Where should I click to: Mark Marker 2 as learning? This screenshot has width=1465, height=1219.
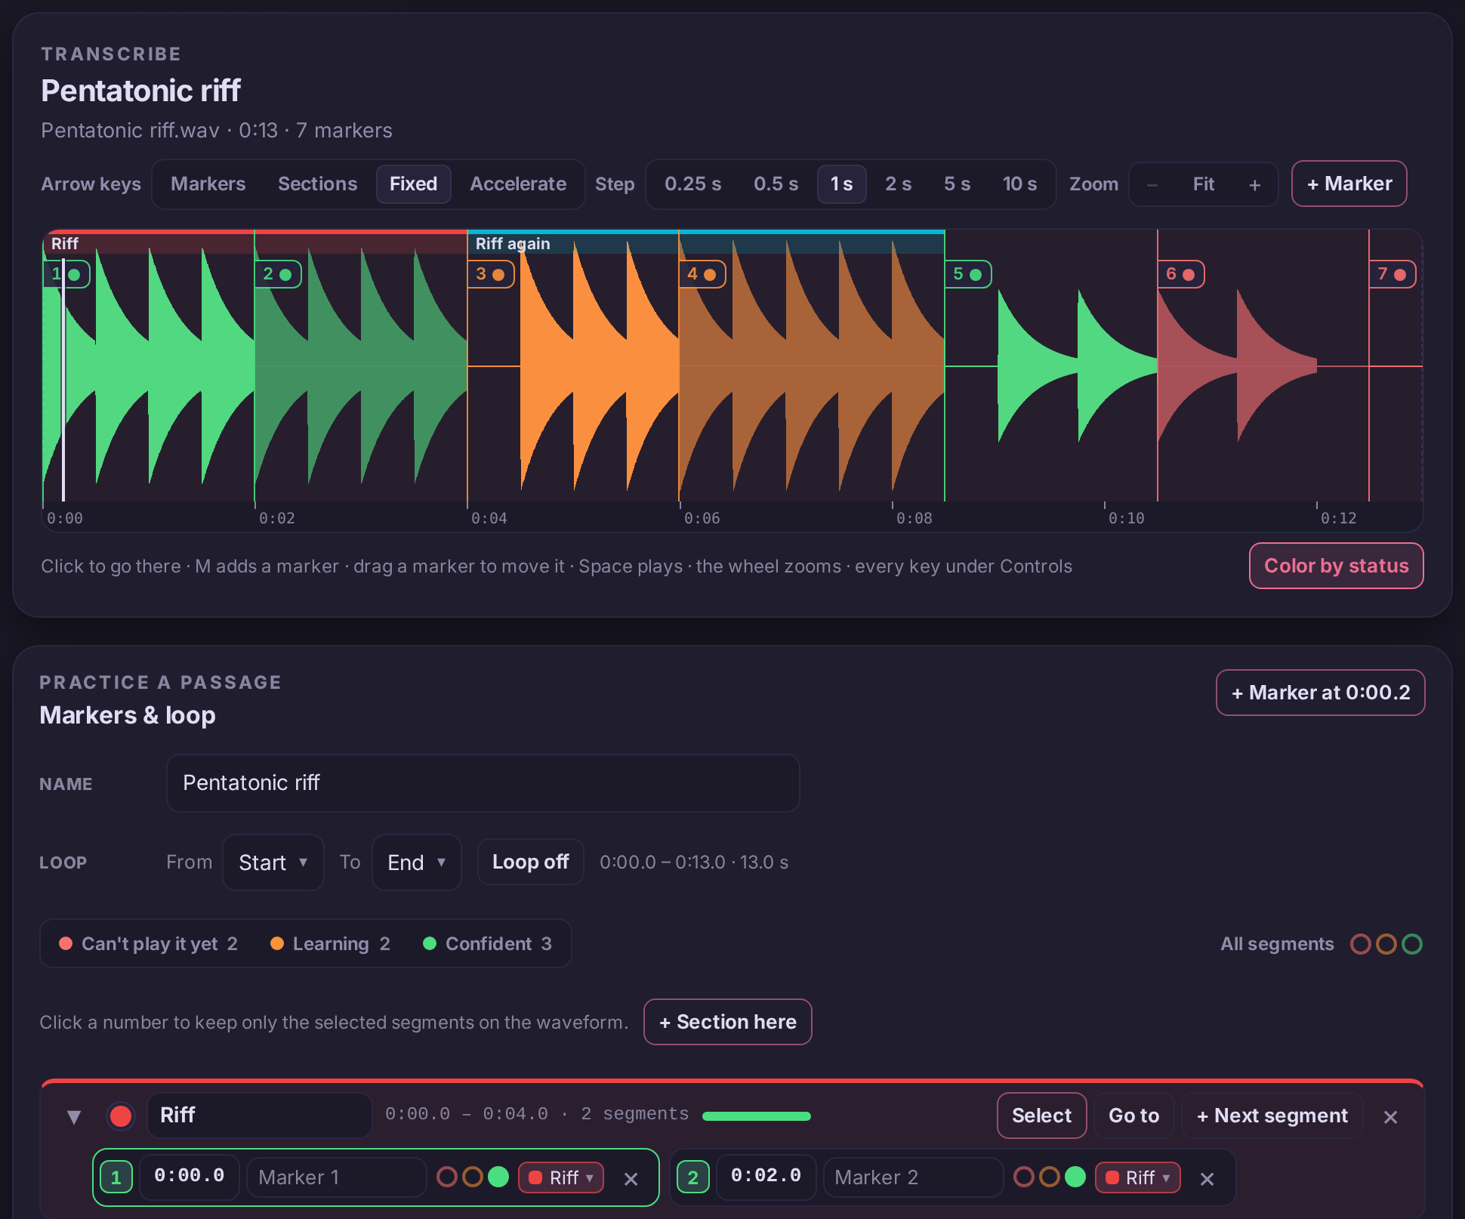(x=1050, y=1177)
